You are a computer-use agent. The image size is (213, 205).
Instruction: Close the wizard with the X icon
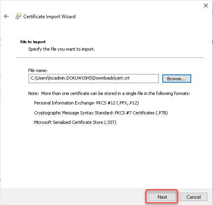206,6
